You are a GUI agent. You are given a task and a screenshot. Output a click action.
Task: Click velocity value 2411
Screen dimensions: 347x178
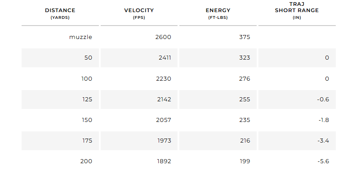[165, 58]
